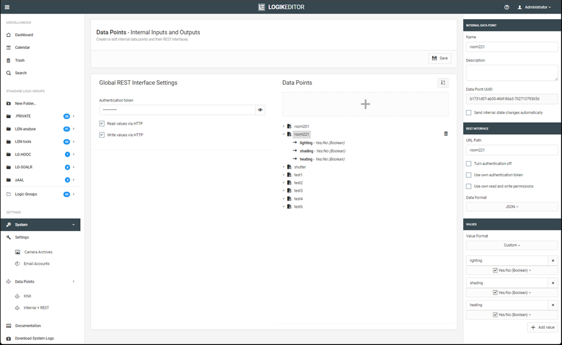The width and height of the screenshot is (562, 345).
Task: Remove the heating value with X
Action: [552, 305]
